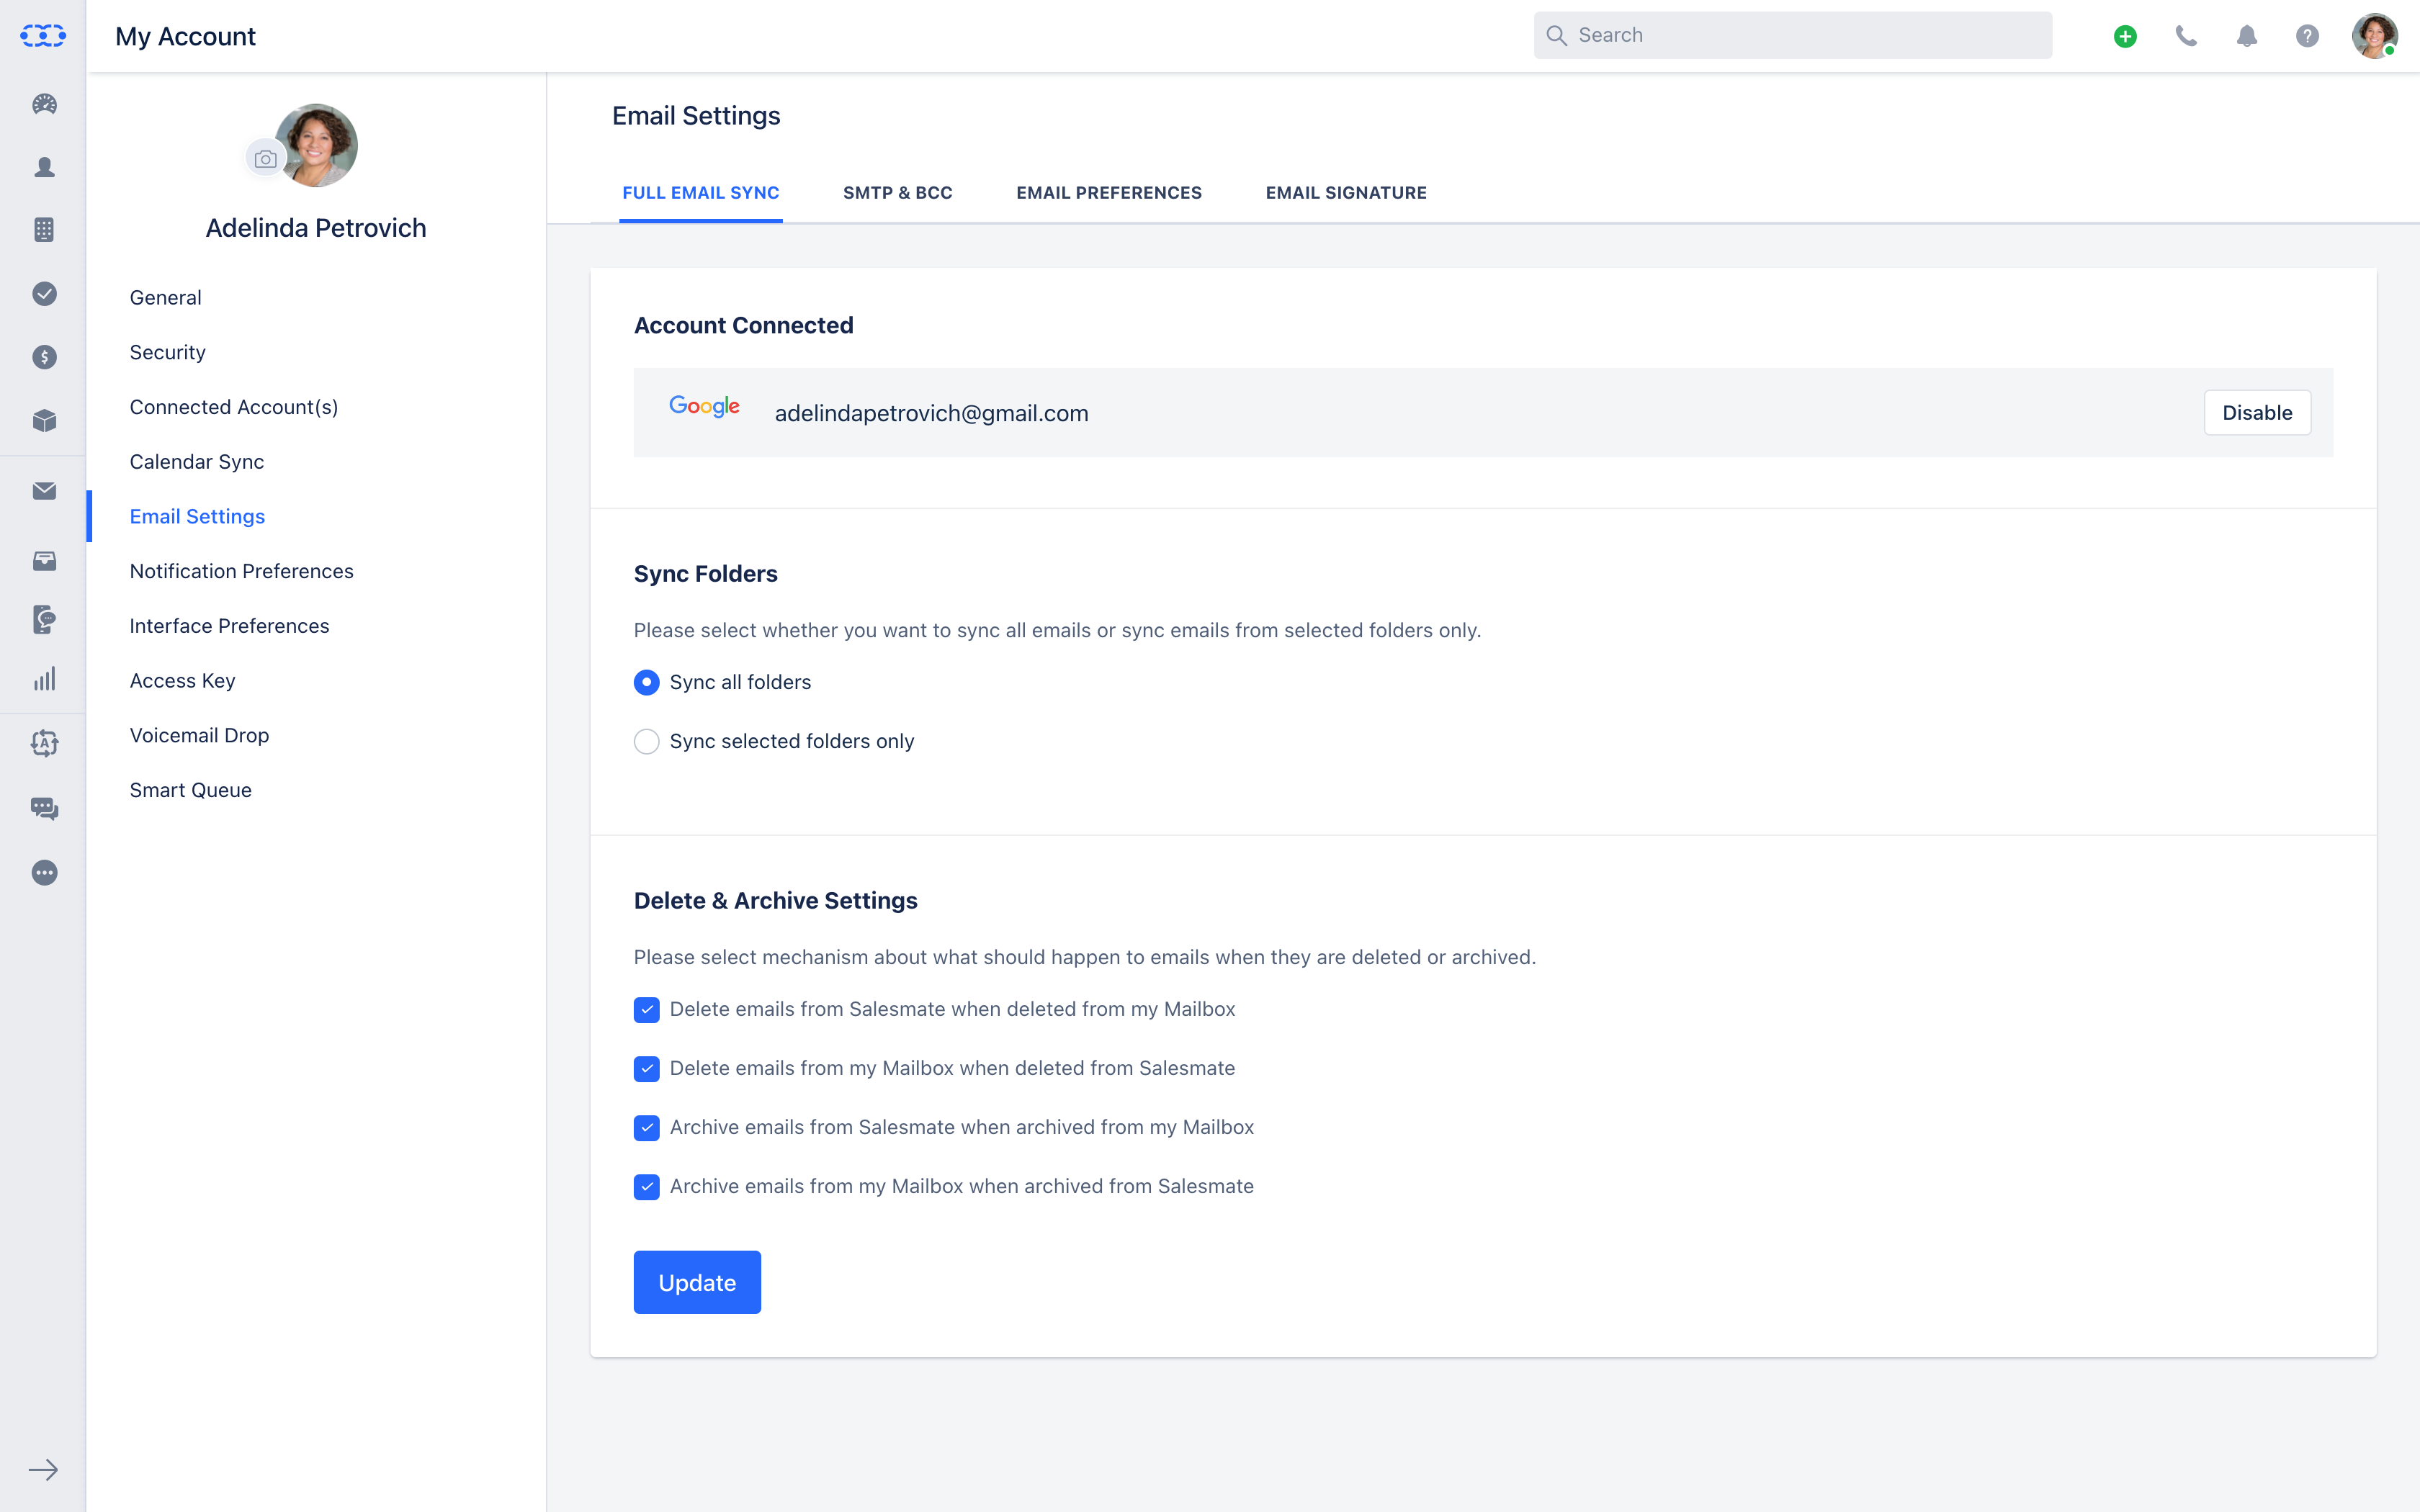The width and height of the screenshot is (2420, 1512).
Task: Open the More ellipsis icon in sidebar
Action: (x=44, y=873)
